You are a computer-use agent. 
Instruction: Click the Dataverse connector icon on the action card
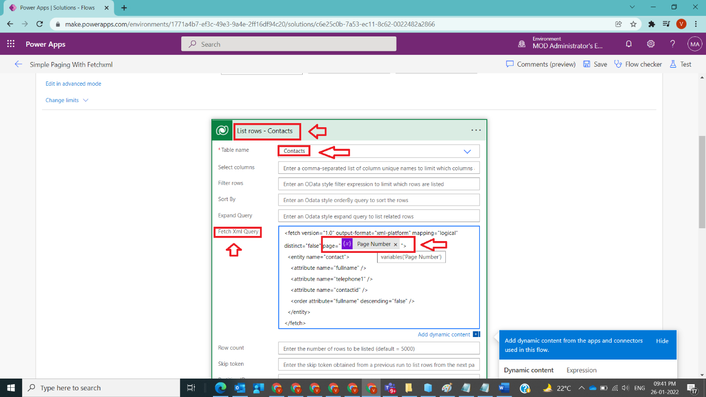tap(222, 130)
